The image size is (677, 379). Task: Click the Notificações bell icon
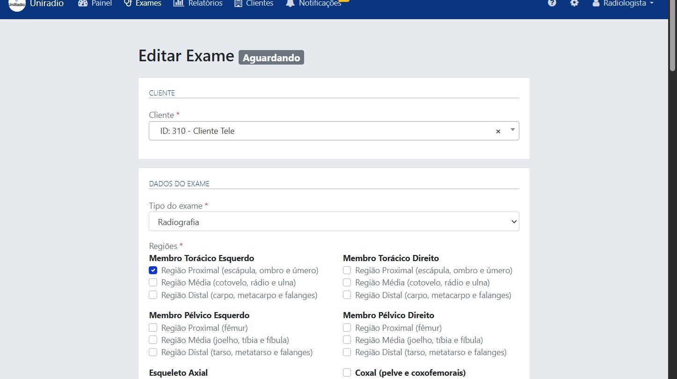click(x=290, y=4)
